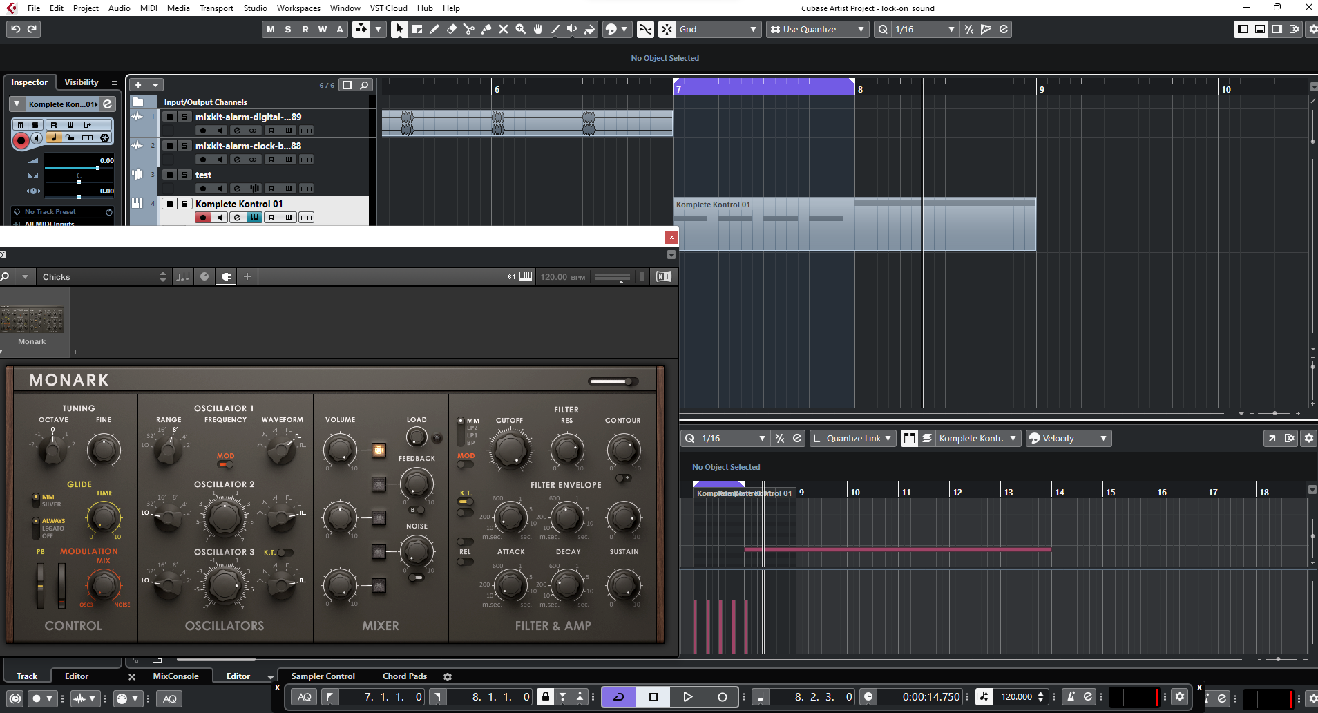Click the Monark instrument thumbnail
Image resolution: width=1318 pixels, height=713 pixels.
click(32, 320)
